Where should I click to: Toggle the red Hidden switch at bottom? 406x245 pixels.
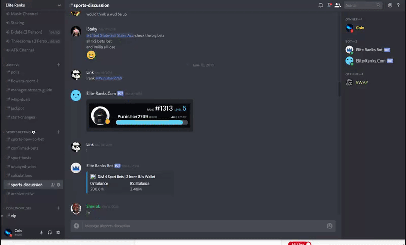click(299, 243)
